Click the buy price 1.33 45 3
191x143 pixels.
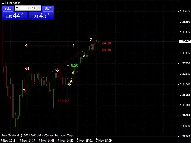tap(41, 15)
